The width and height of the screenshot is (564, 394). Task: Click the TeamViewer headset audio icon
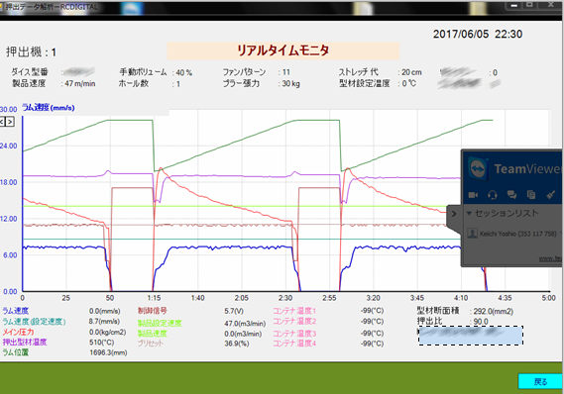coord(493,195)
